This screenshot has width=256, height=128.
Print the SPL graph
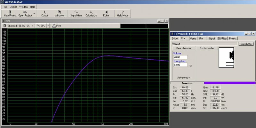point(57,26)
